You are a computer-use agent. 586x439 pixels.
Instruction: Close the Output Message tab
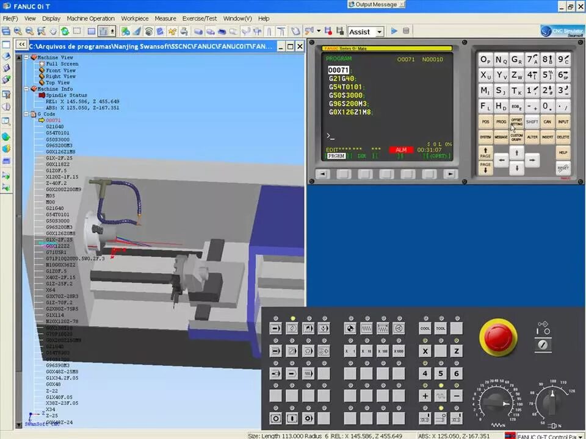[x=402, y=4]
